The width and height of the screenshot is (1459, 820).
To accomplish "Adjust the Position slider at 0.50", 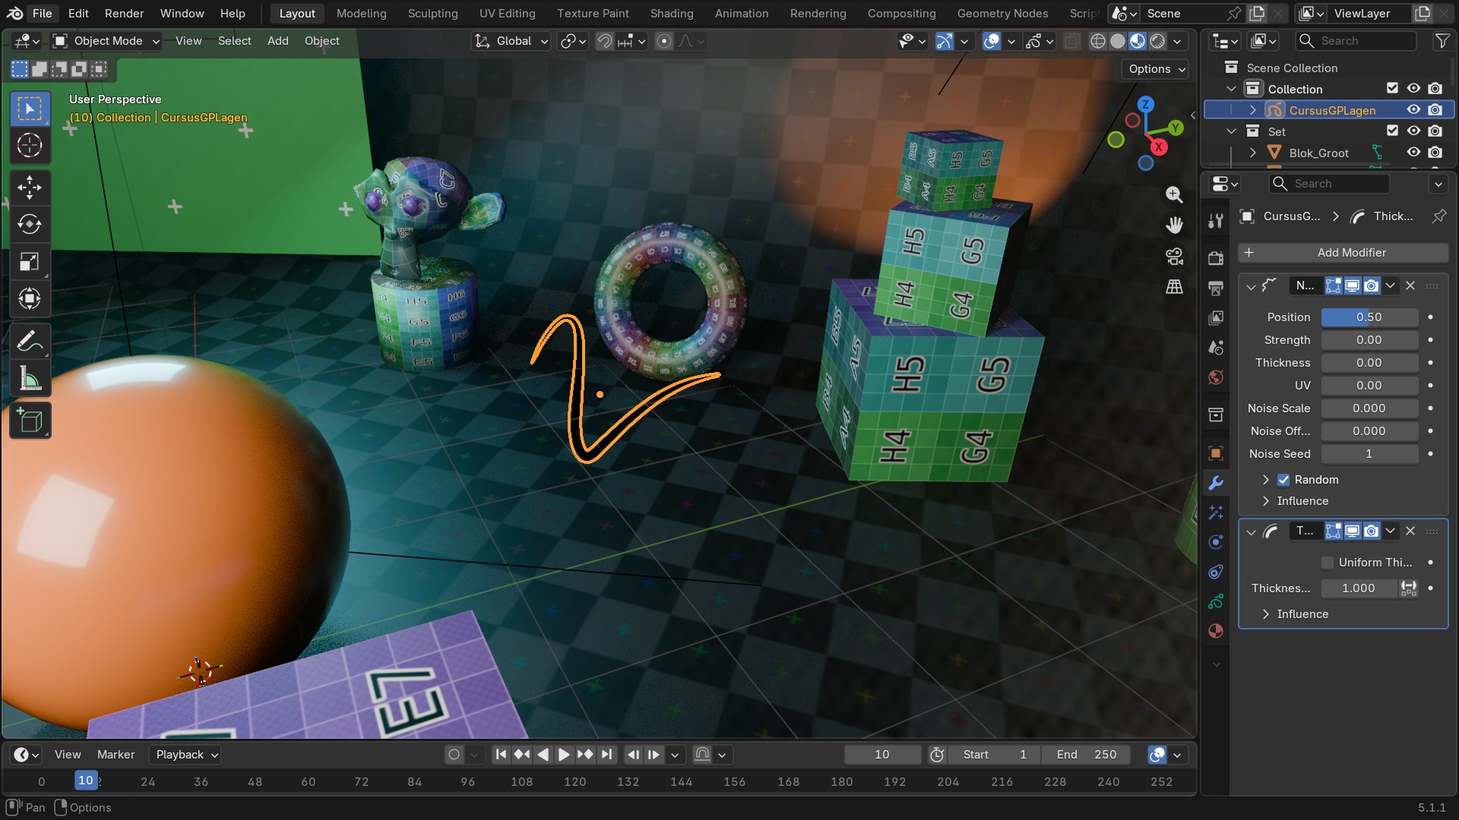I will [1369, 317].
